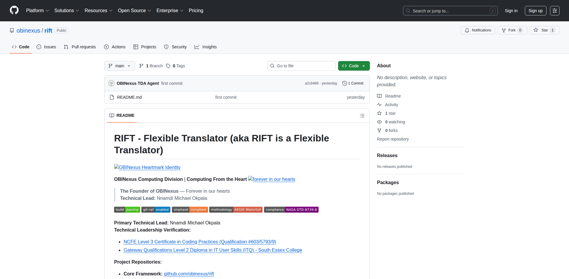Go to the Pricing page
Viewport: 569px width, 279px height.
(x=196, y=10)
